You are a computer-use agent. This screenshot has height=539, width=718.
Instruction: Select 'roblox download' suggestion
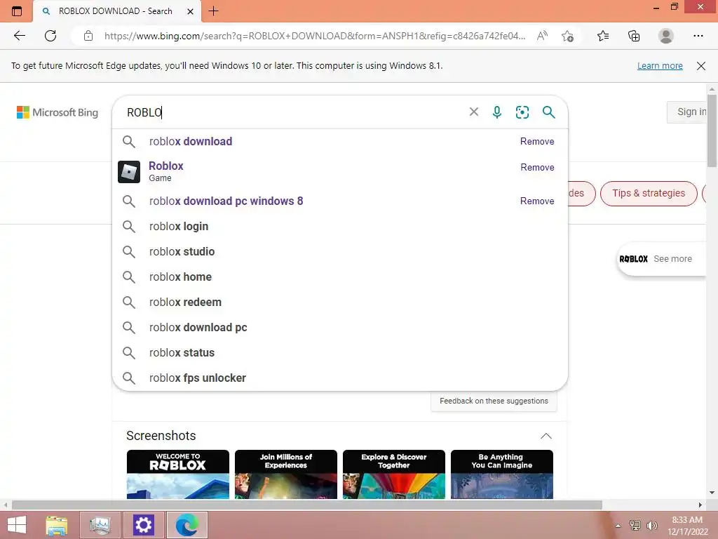point(340,141)
